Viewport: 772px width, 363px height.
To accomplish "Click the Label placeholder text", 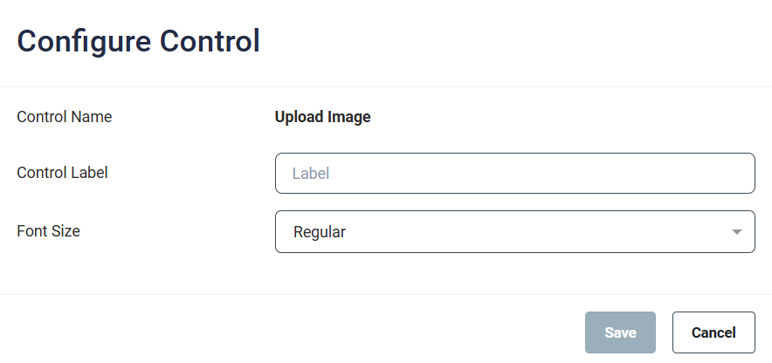I will click(x=310, y=174).
